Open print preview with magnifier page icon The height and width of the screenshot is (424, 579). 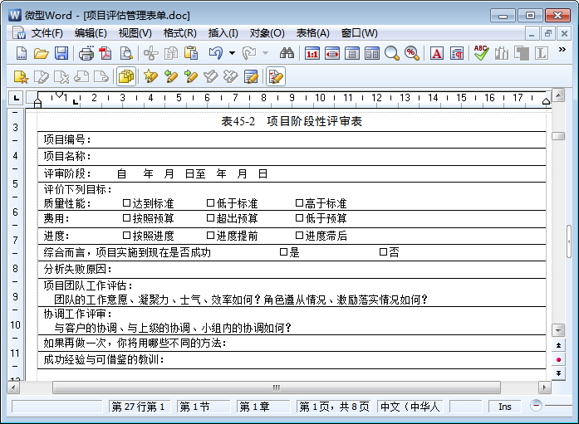coord(126,53)
